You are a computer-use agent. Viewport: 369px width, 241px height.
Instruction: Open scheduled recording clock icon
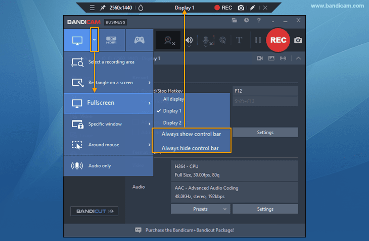246,20
